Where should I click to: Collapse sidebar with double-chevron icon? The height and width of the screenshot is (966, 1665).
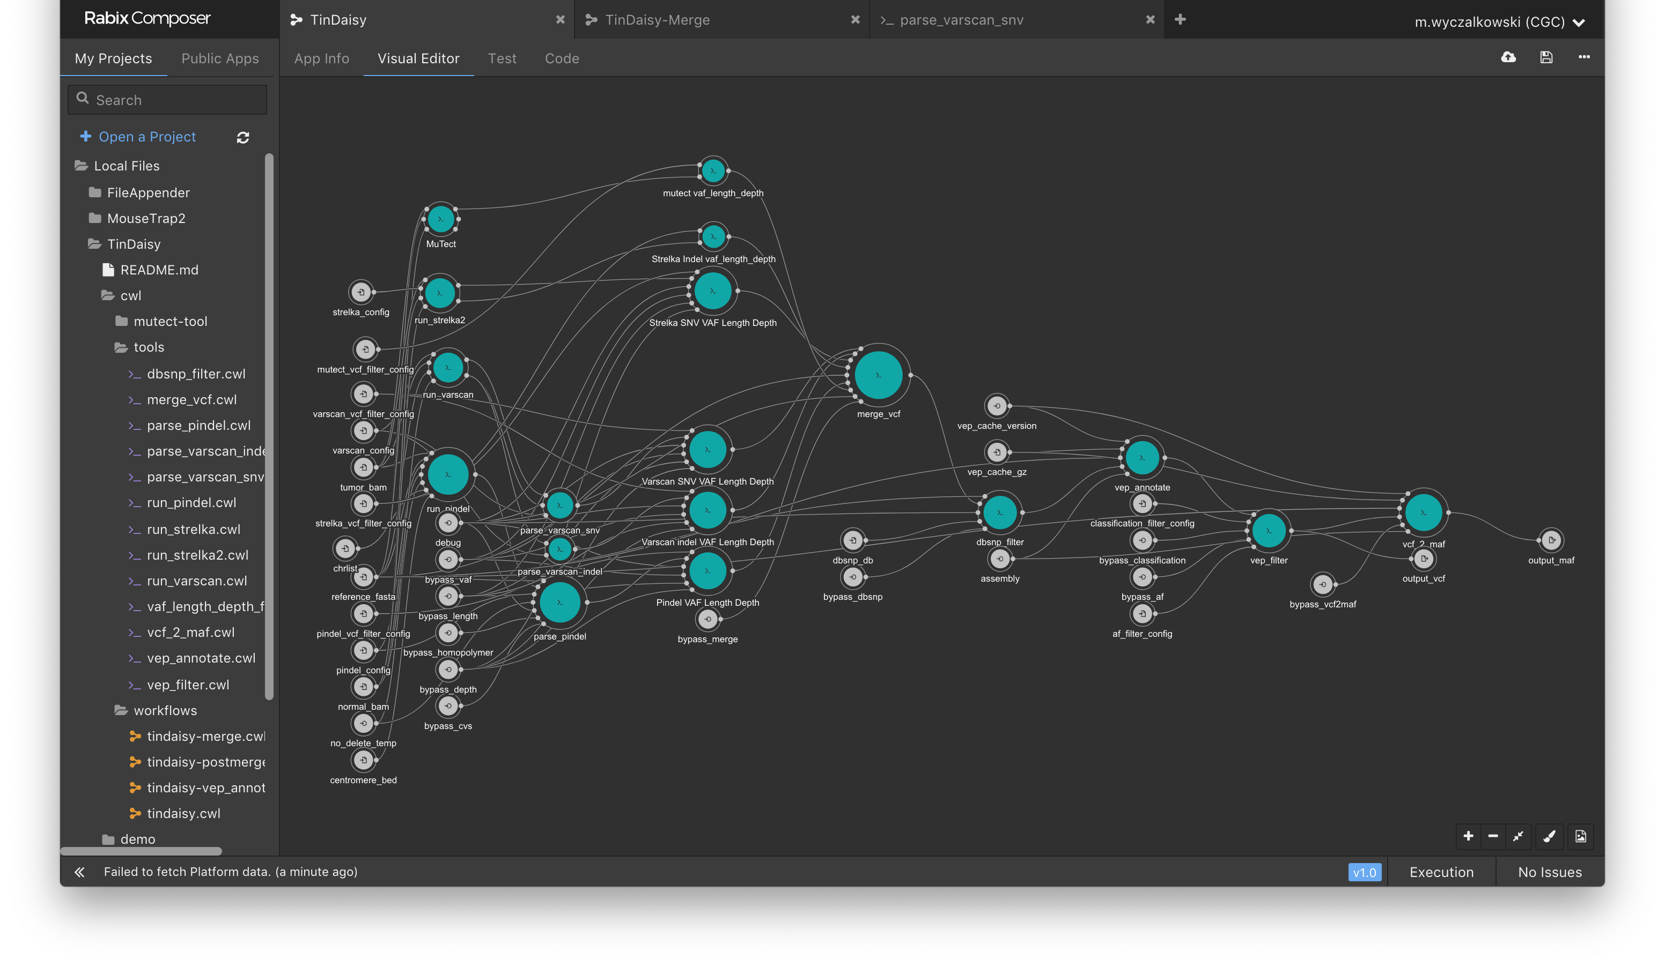pos(79,872)
